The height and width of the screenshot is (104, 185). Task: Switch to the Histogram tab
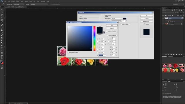point(170,57)
